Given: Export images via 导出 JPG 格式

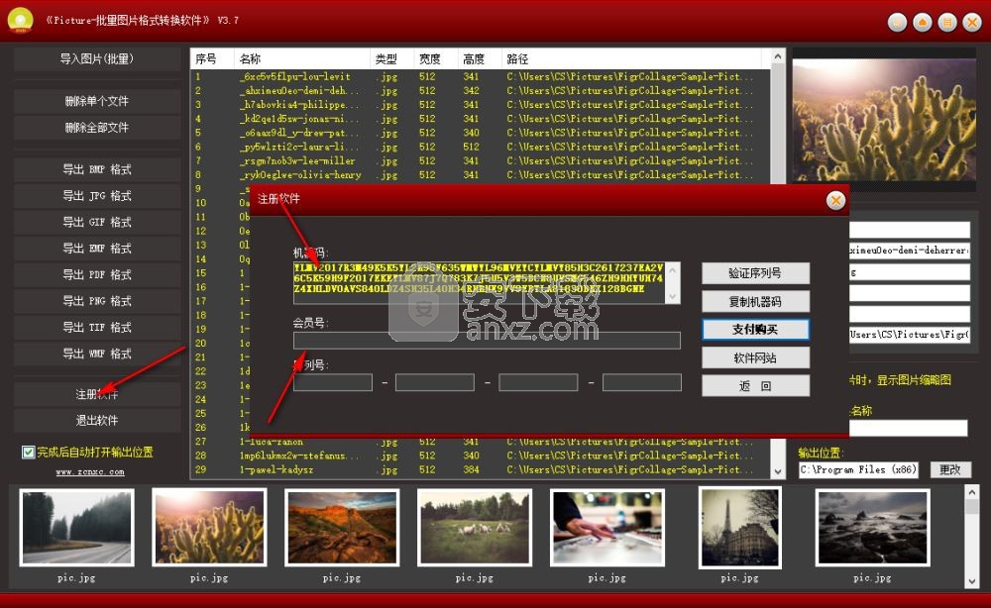Looking at the screenshot, I should pos(97,196).
